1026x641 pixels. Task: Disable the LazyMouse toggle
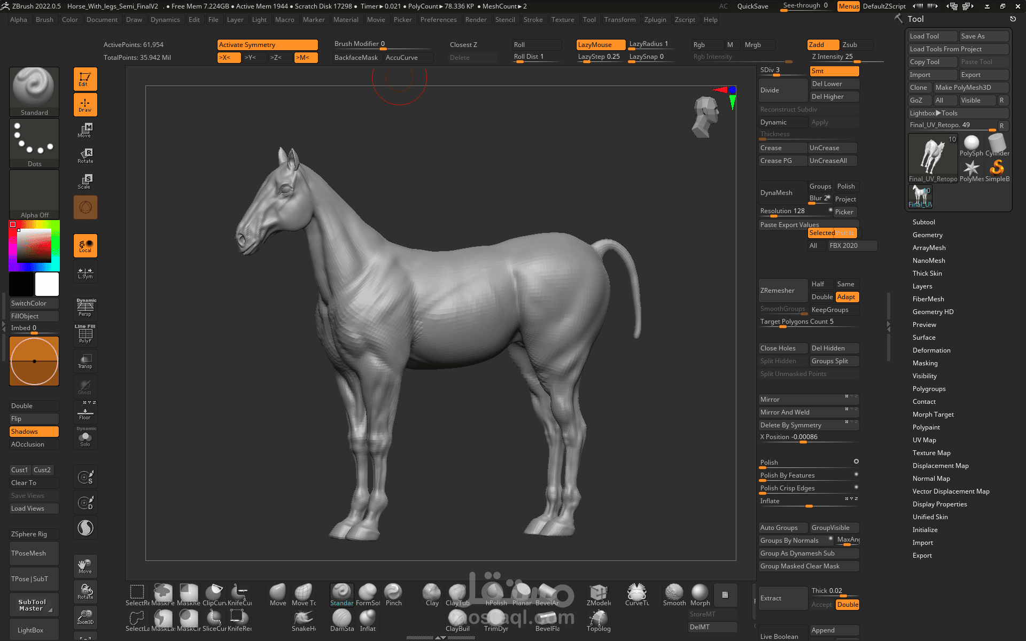[x=601, y=45]
